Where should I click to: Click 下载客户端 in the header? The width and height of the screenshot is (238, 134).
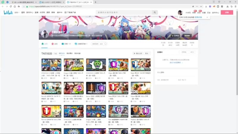70,13
